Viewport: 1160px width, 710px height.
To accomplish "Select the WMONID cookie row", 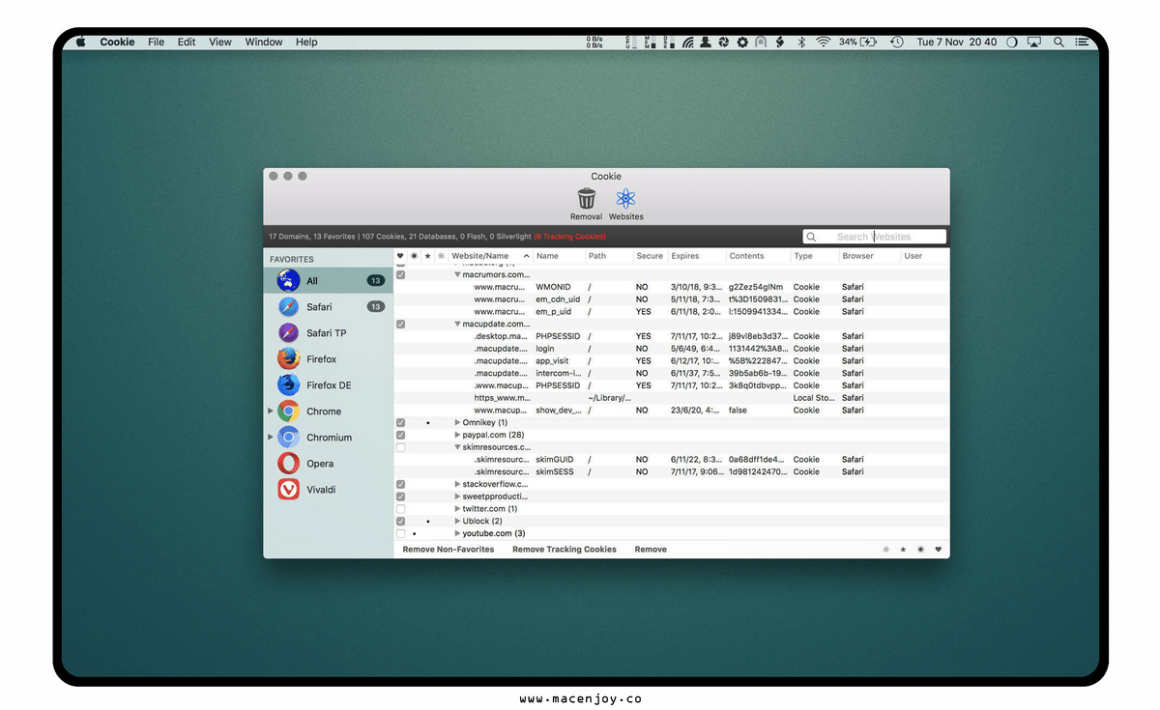I will (x=672, y=287).
